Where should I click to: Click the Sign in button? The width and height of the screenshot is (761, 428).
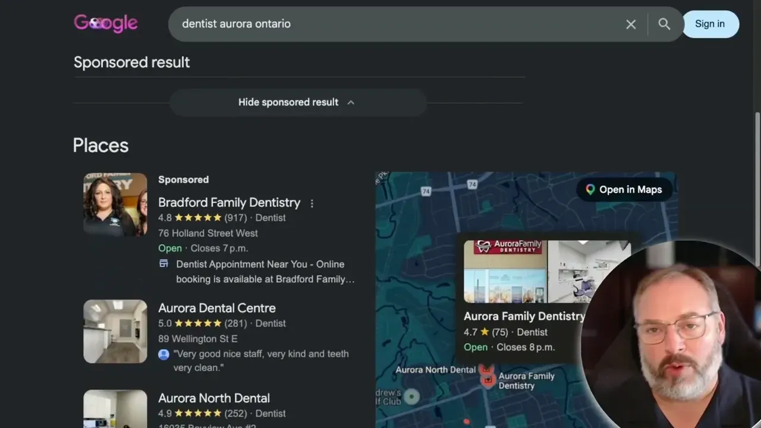point(710,24)
